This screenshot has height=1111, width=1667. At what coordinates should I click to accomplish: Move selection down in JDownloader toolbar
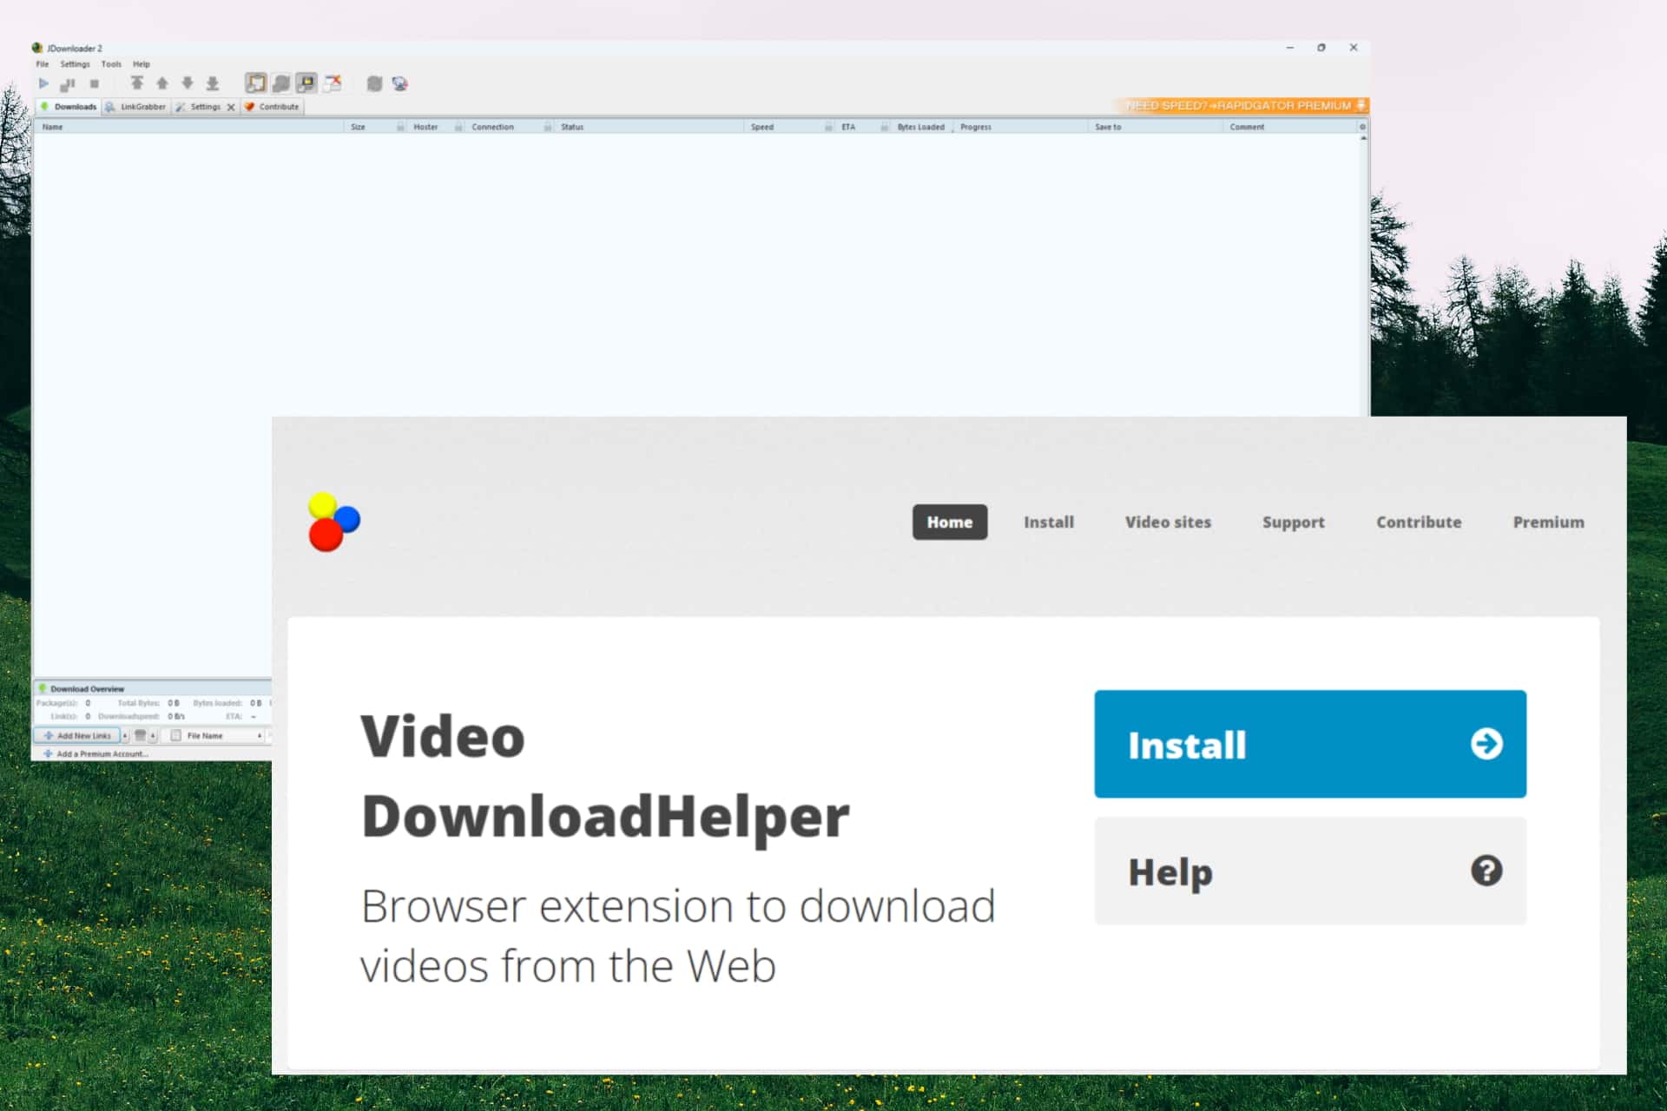click(188, 83)
